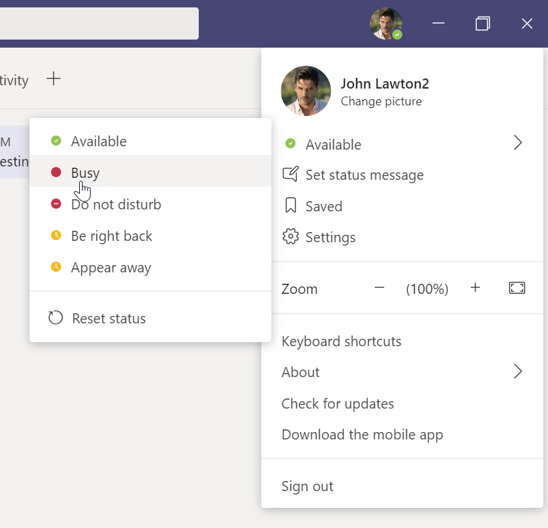
Task: Expand the Available status chevron
Action: [x=517, y=143]
